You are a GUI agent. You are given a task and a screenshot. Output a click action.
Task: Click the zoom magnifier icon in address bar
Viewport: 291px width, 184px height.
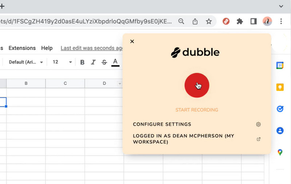pos(181,21)
